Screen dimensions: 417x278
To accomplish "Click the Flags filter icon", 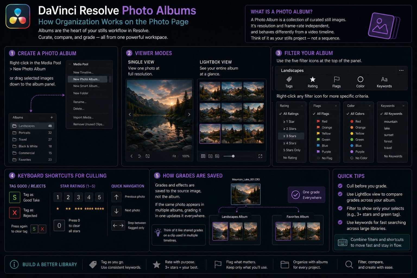I will click(337, 79).
